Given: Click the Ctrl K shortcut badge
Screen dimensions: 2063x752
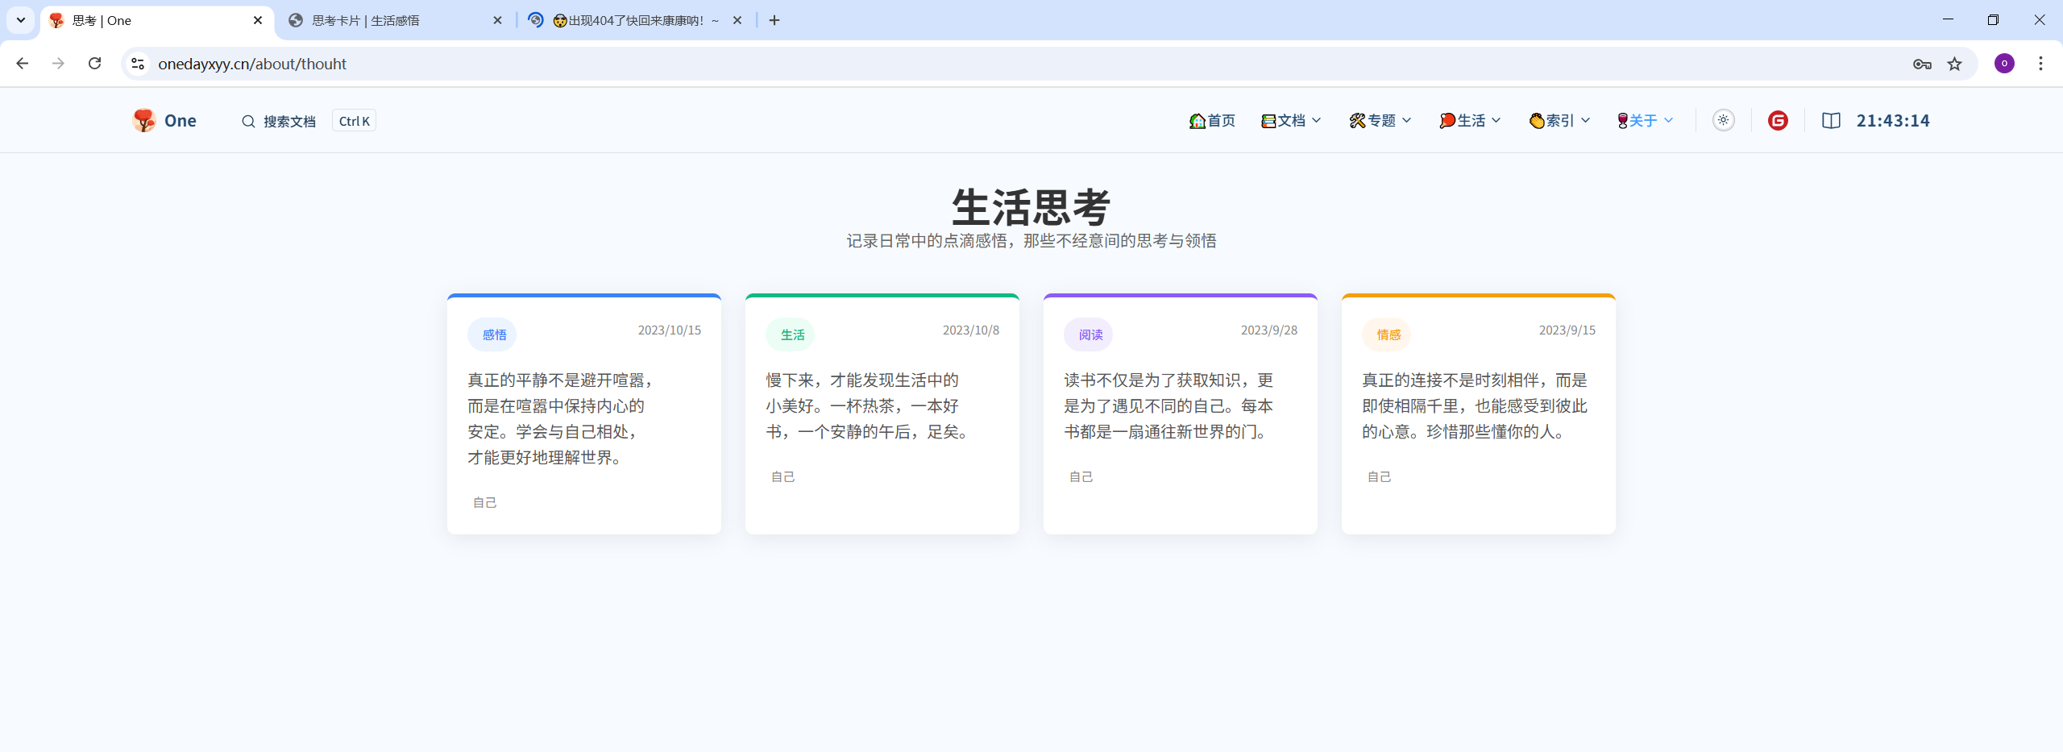Looking at the screenshot, I should coord(354,121).
